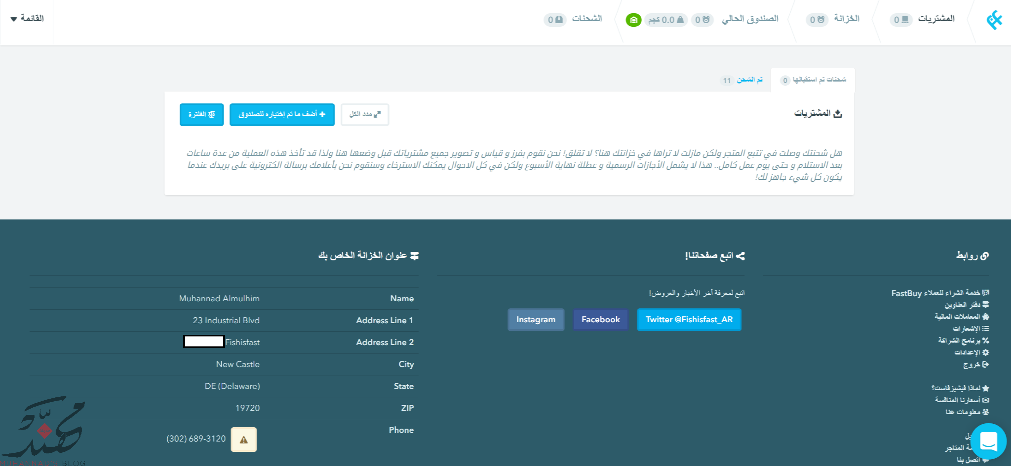
Task: Open the دفتر العناوين footer link
Action: tap(966, 305)
